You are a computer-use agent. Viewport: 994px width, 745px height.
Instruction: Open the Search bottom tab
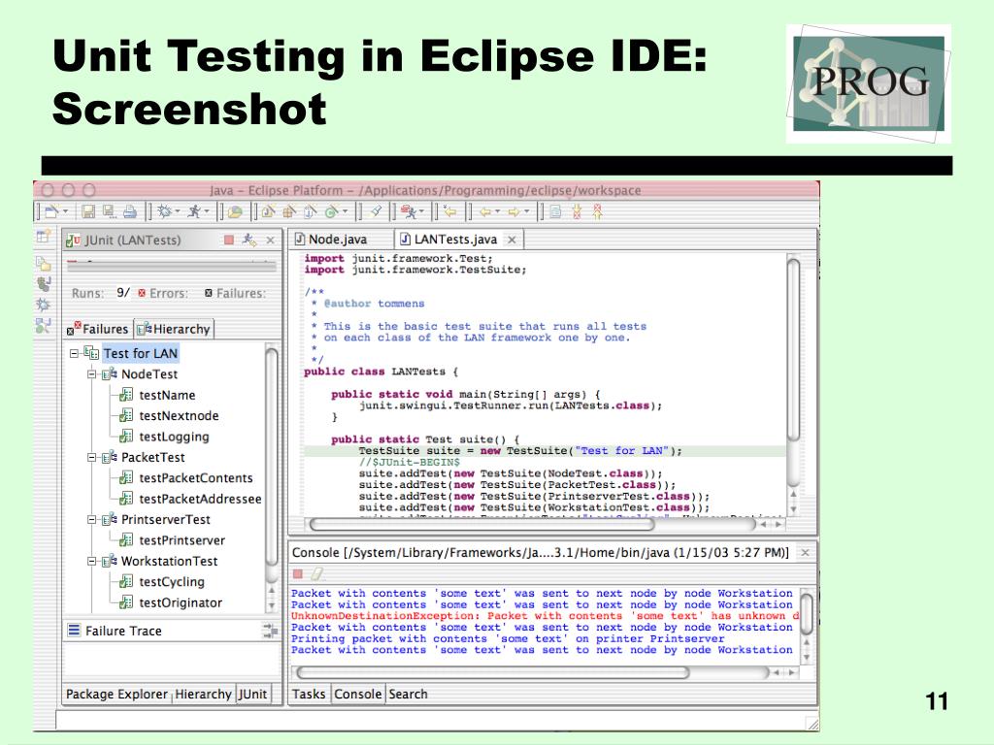point(408,694)
